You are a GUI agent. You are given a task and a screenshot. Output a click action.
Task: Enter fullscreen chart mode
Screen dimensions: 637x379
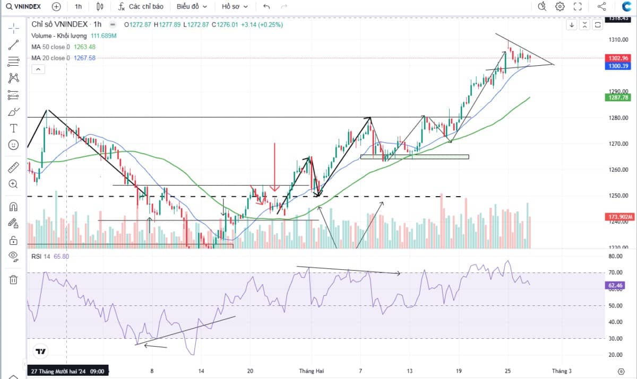coord(578,6)
